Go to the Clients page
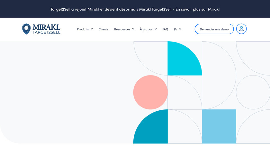The width and height of the screenshot is (270, 151). (x=104, y=29)
